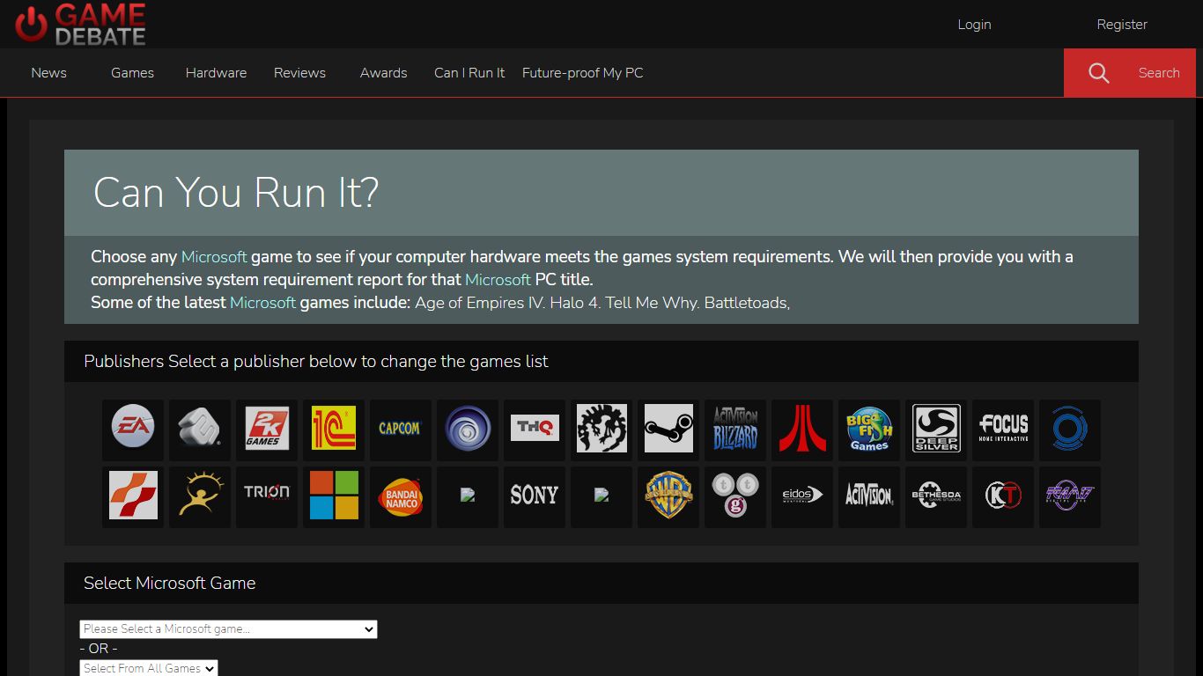Open the Battletoads game link
Screen dimensions: 1203x676
(747, 303)
